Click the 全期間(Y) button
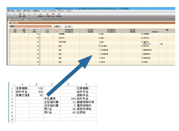Viewport: 179px width, 131px height. click(57, 26)
